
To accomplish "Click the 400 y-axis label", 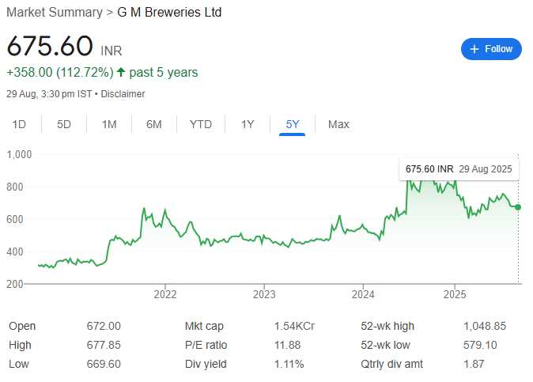I will click(x=14, y=252).
